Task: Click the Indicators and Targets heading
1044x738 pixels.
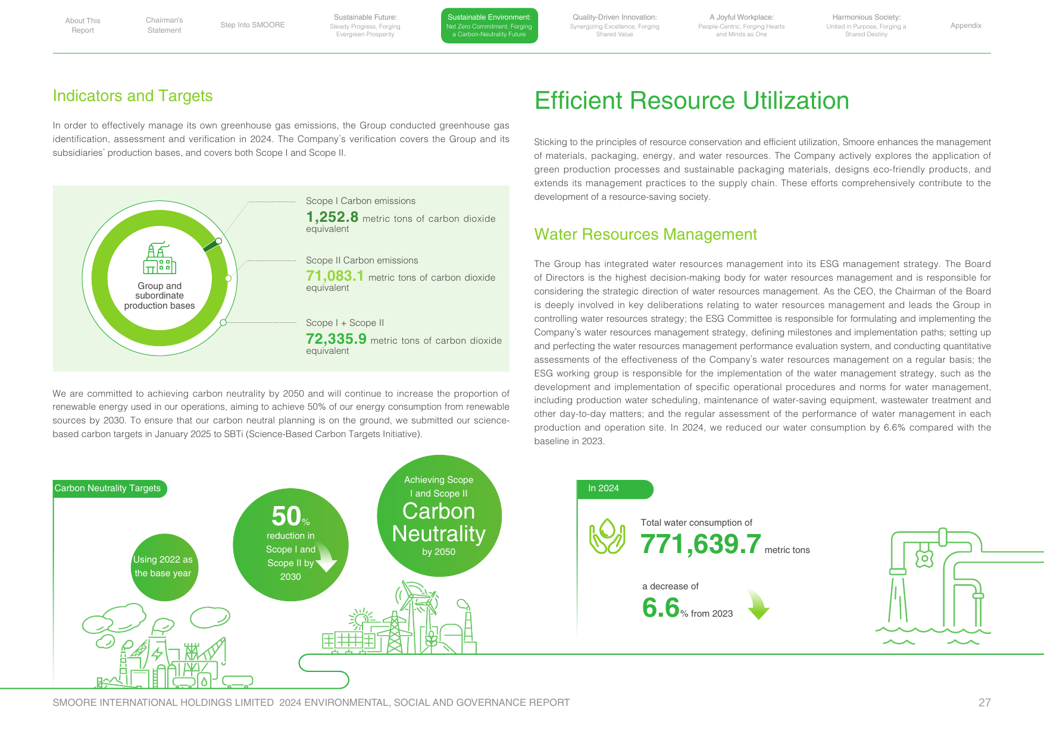Action: [x=133, y=96]
